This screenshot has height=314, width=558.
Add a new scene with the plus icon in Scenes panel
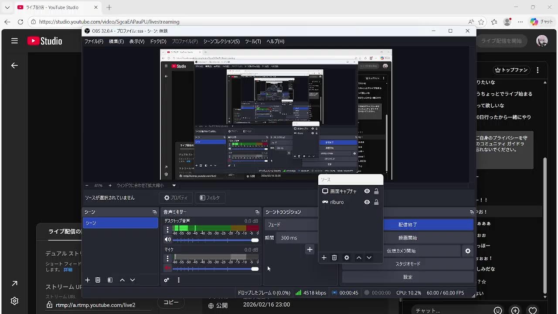click(87, 280)
